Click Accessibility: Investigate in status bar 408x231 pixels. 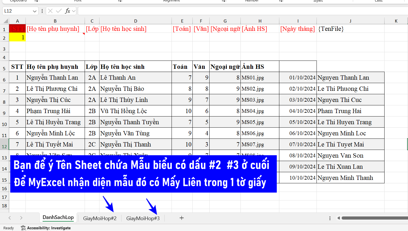46,228
